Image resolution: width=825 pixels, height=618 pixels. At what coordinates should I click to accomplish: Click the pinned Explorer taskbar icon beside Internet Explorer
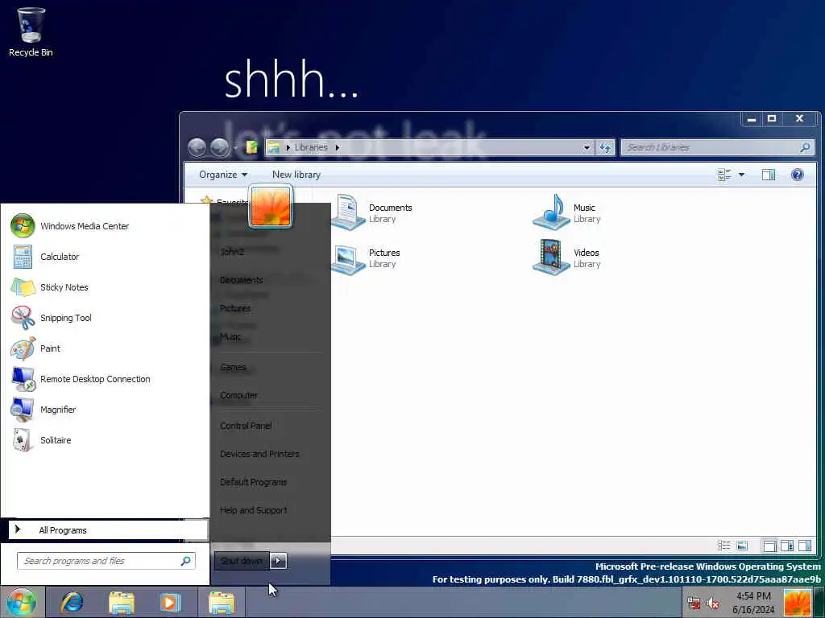tap(122, 602)
